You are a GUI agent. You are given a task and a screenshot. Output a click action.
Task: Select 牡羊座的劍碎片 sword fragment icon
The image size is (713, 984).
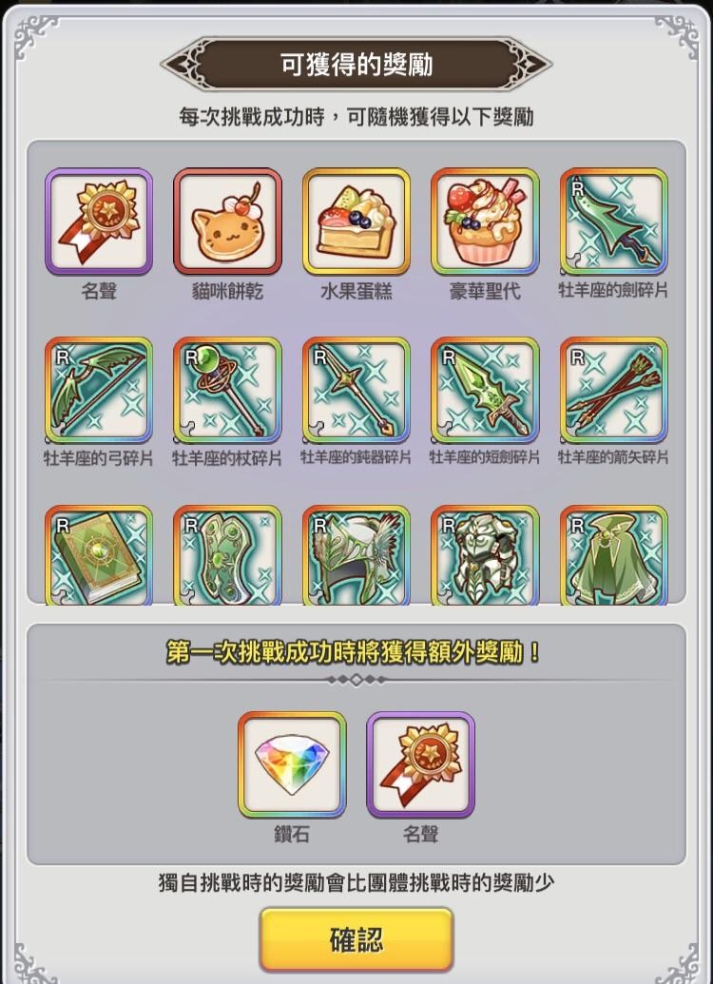coord(614,222)
